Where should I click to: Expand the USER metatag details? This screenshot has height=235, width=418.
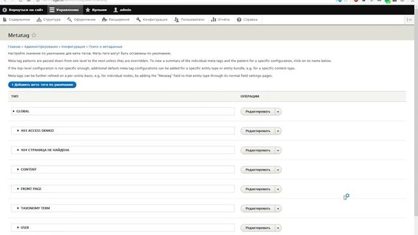(x=123, y=228)
